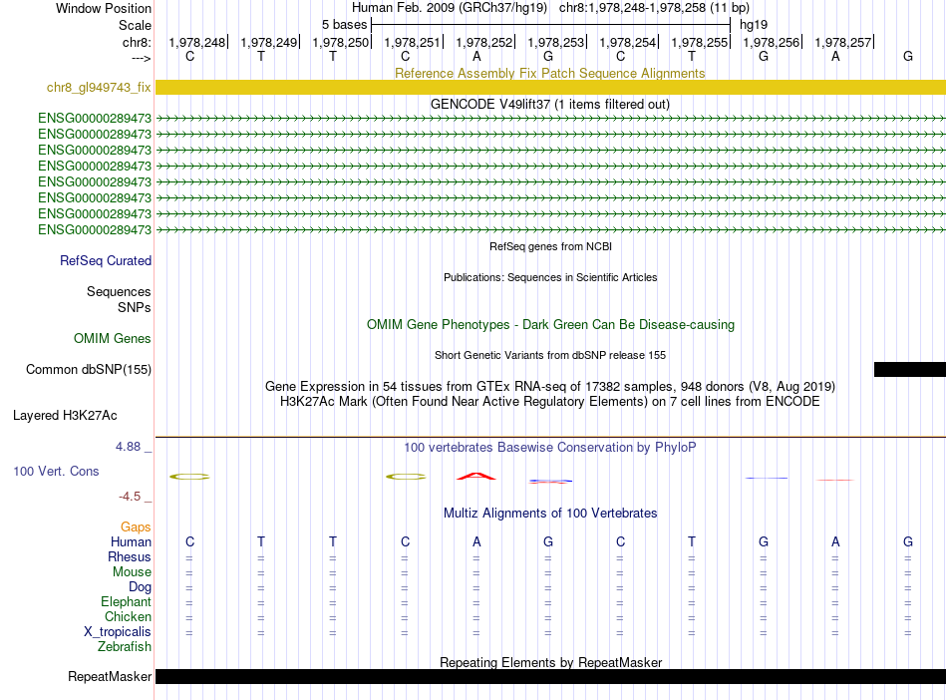947x700 pixels.
Task: Click the Elephant species row label
Action: (x=126, y=602)
